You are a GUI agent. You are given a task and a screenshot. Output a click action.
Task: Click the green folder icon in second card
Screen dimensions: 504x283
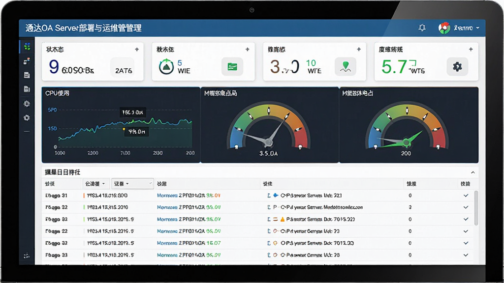coord(232,67)
